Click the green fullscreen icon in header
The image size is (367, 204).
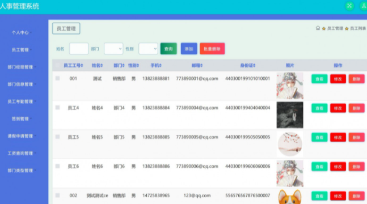pyautogui.click(x=349, y=6)
